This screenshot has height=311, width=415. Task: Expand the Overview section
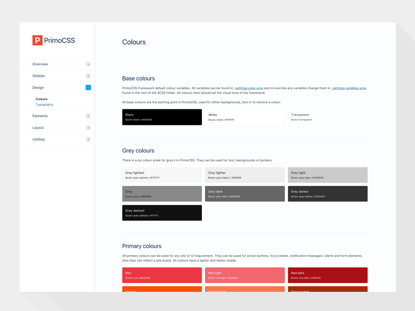(x=88, y=64)
